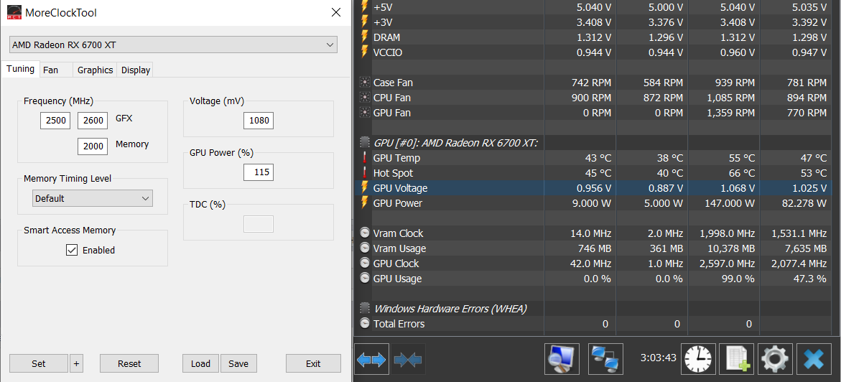This screenshot has width=841, height=382.
Task: Click the 2,597.0 MHz GPU Clock value
Action: 728,264
